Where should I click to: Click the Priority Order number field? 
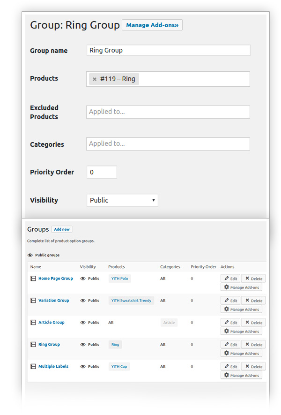[x=102, y=172]
